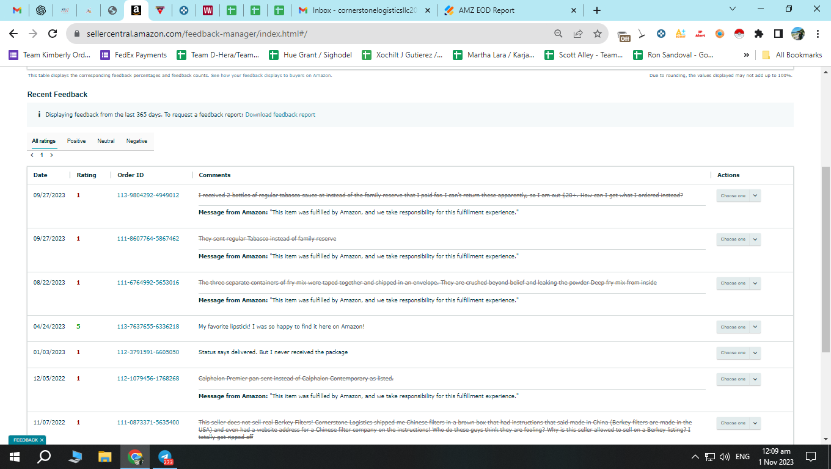
Task: Go back to the previous page
Action: pyautogui.click(x=13, y=34)
